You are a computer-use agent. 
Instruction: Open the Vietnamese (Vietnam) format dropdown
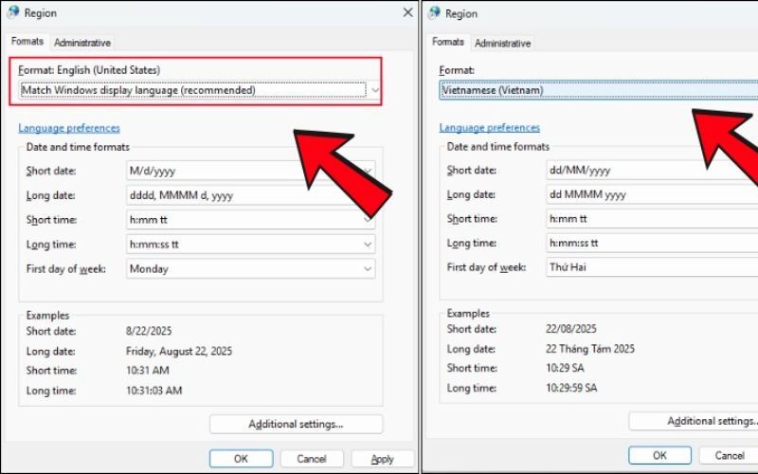coord(597,90)
